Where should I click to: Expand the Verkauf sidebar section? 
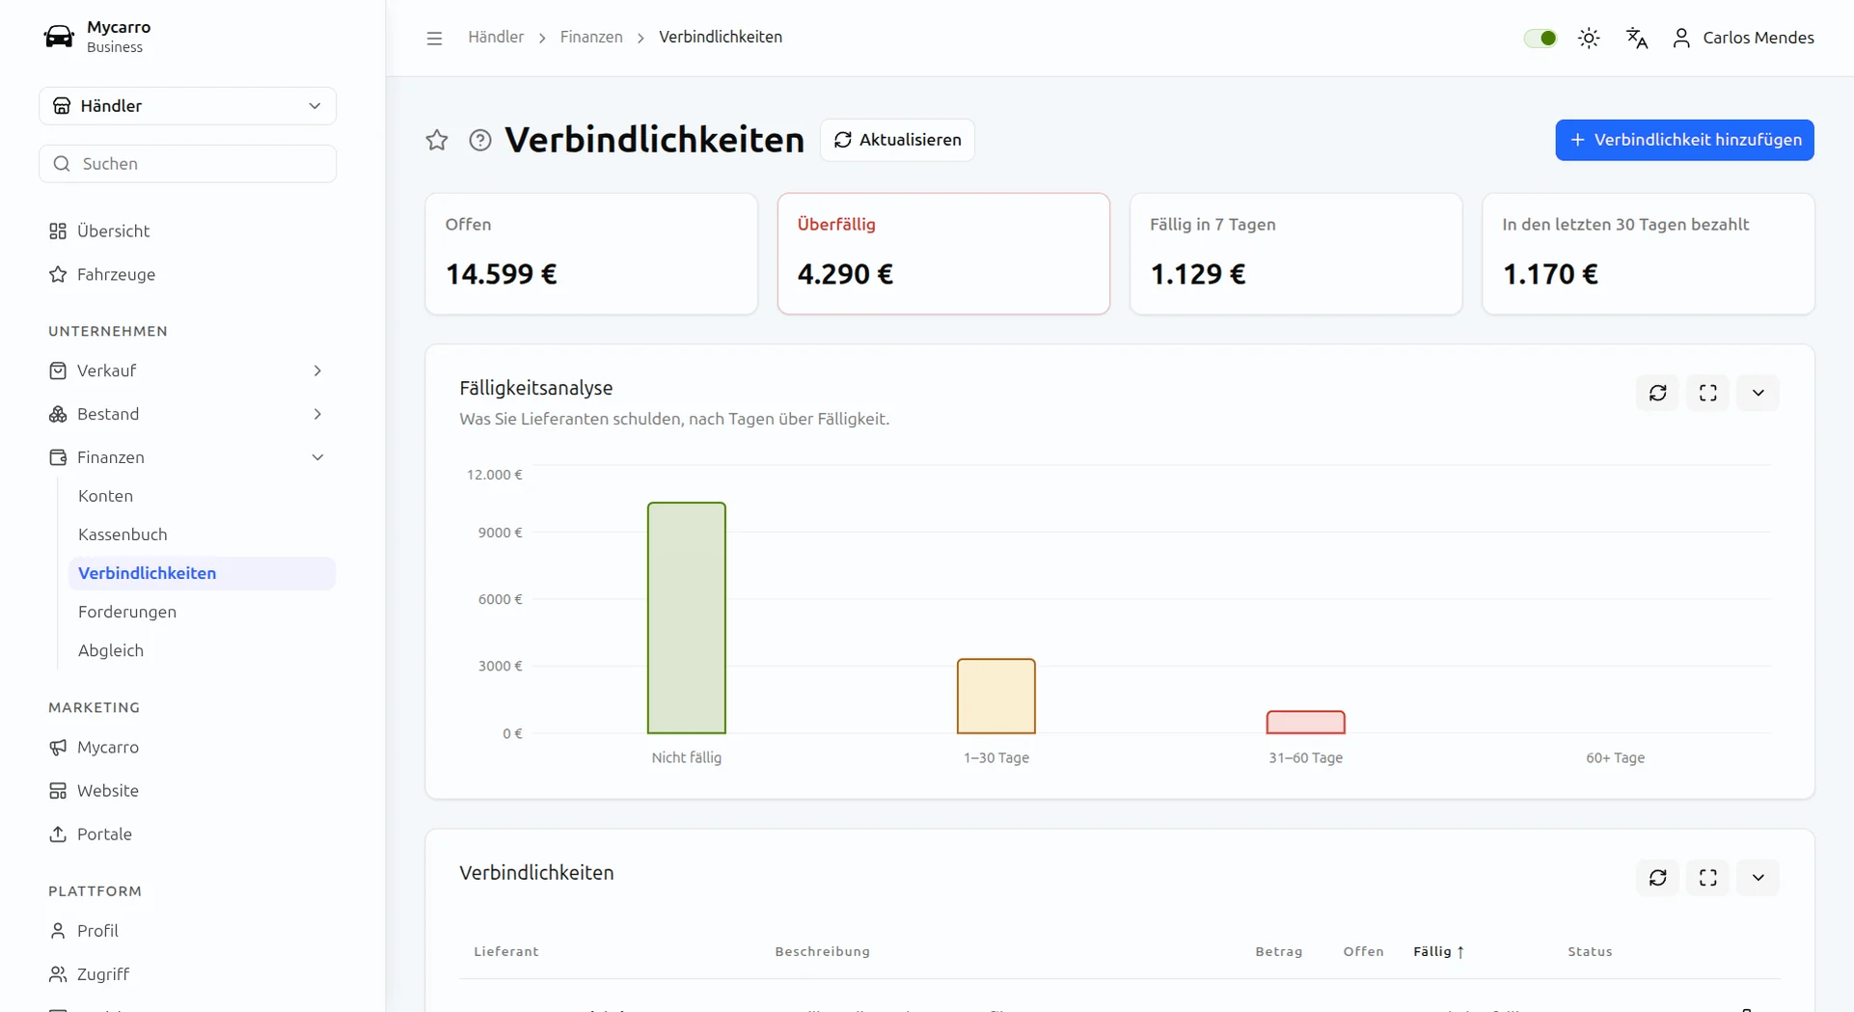(187, 370)
